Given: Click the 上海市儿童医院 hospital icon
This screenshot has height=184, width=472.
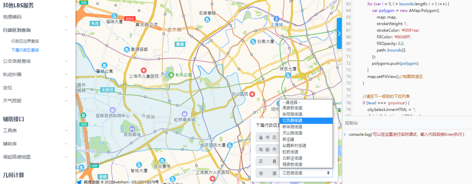Looking at the screenshot, I should tap(144, 70).
